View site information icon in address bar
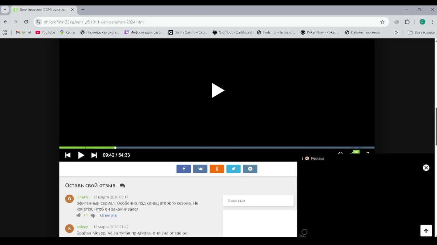437x245 pixels. point(38,22)
